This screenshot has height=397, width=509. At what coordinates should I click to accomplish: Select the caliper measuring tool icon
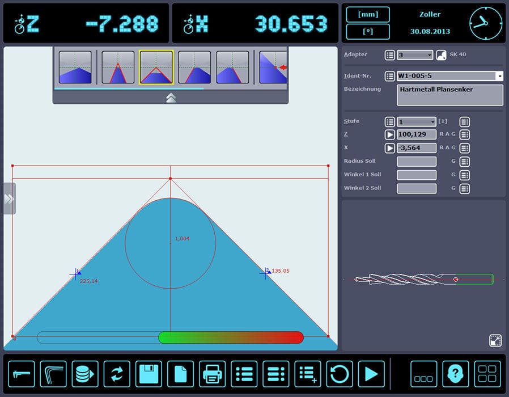(22, 373)
